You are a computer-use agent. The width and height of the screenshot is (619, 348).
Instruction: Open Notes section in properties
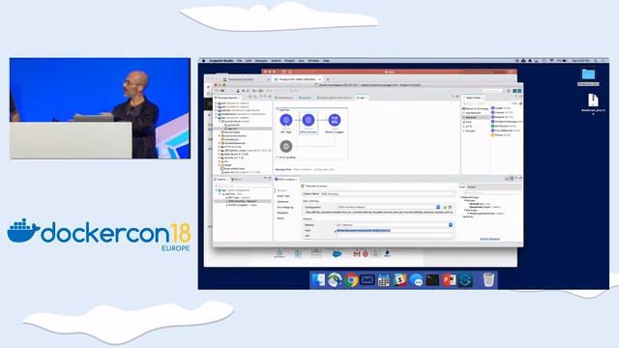point(280,218)
